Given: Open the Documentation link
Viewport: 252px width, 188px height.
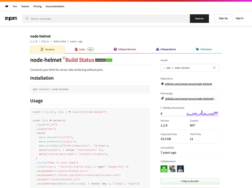Looking at the screenshot, I should click(55, 7).
